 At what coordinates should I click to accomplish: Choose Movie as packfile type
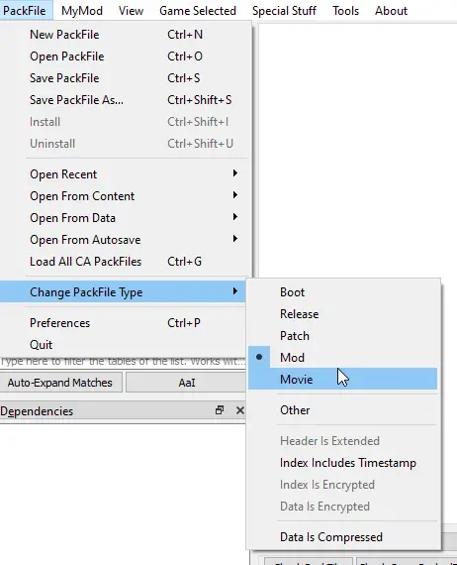[x=342, y=379]
